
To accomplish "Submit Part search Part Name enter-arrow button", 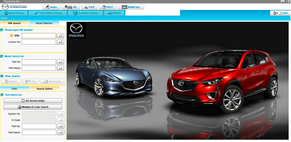I will click(61, 132).
